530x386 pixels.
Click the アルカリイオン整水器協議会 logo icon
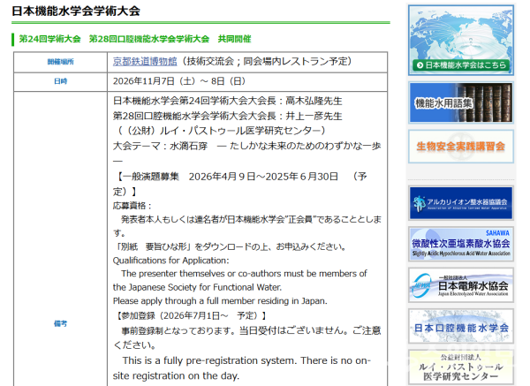[419, 203]
